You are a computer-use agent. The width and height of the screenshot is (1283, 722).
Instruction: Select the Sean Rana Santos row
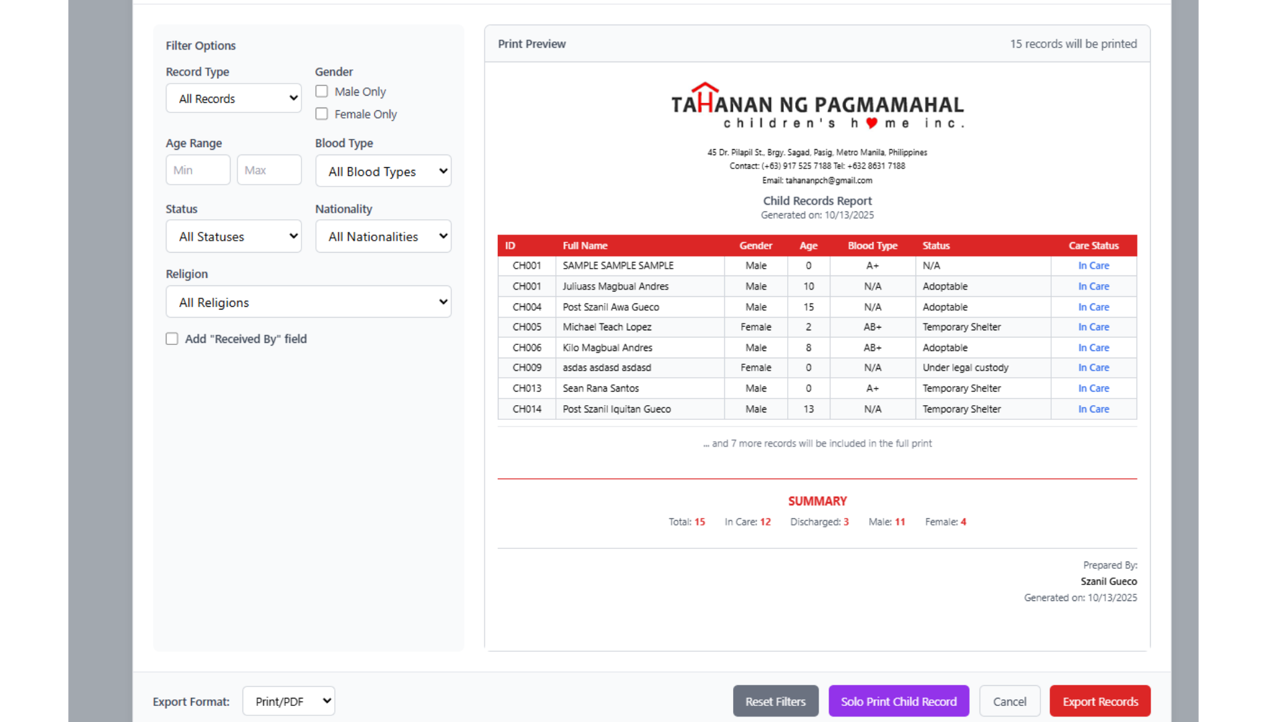[x=600, y=388]
